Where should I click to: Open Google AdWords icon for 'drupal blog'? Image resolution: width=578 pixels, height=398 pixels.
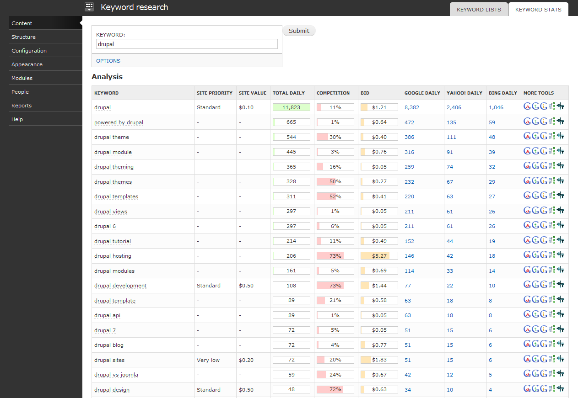pos(527,345)
